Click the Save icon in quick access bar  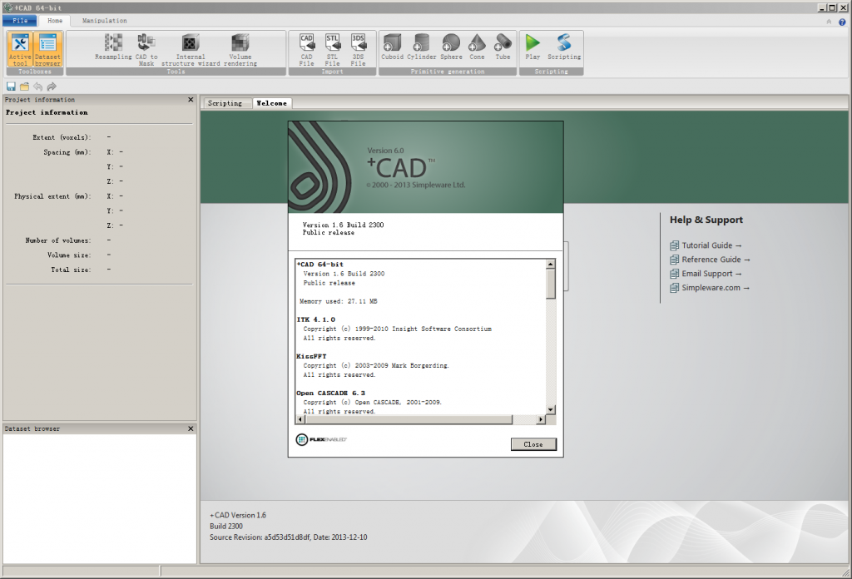11,87
